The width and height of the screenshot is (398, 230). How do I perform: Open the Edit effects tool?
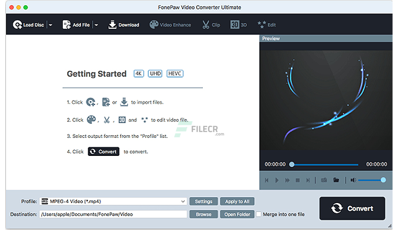(266, 25)
